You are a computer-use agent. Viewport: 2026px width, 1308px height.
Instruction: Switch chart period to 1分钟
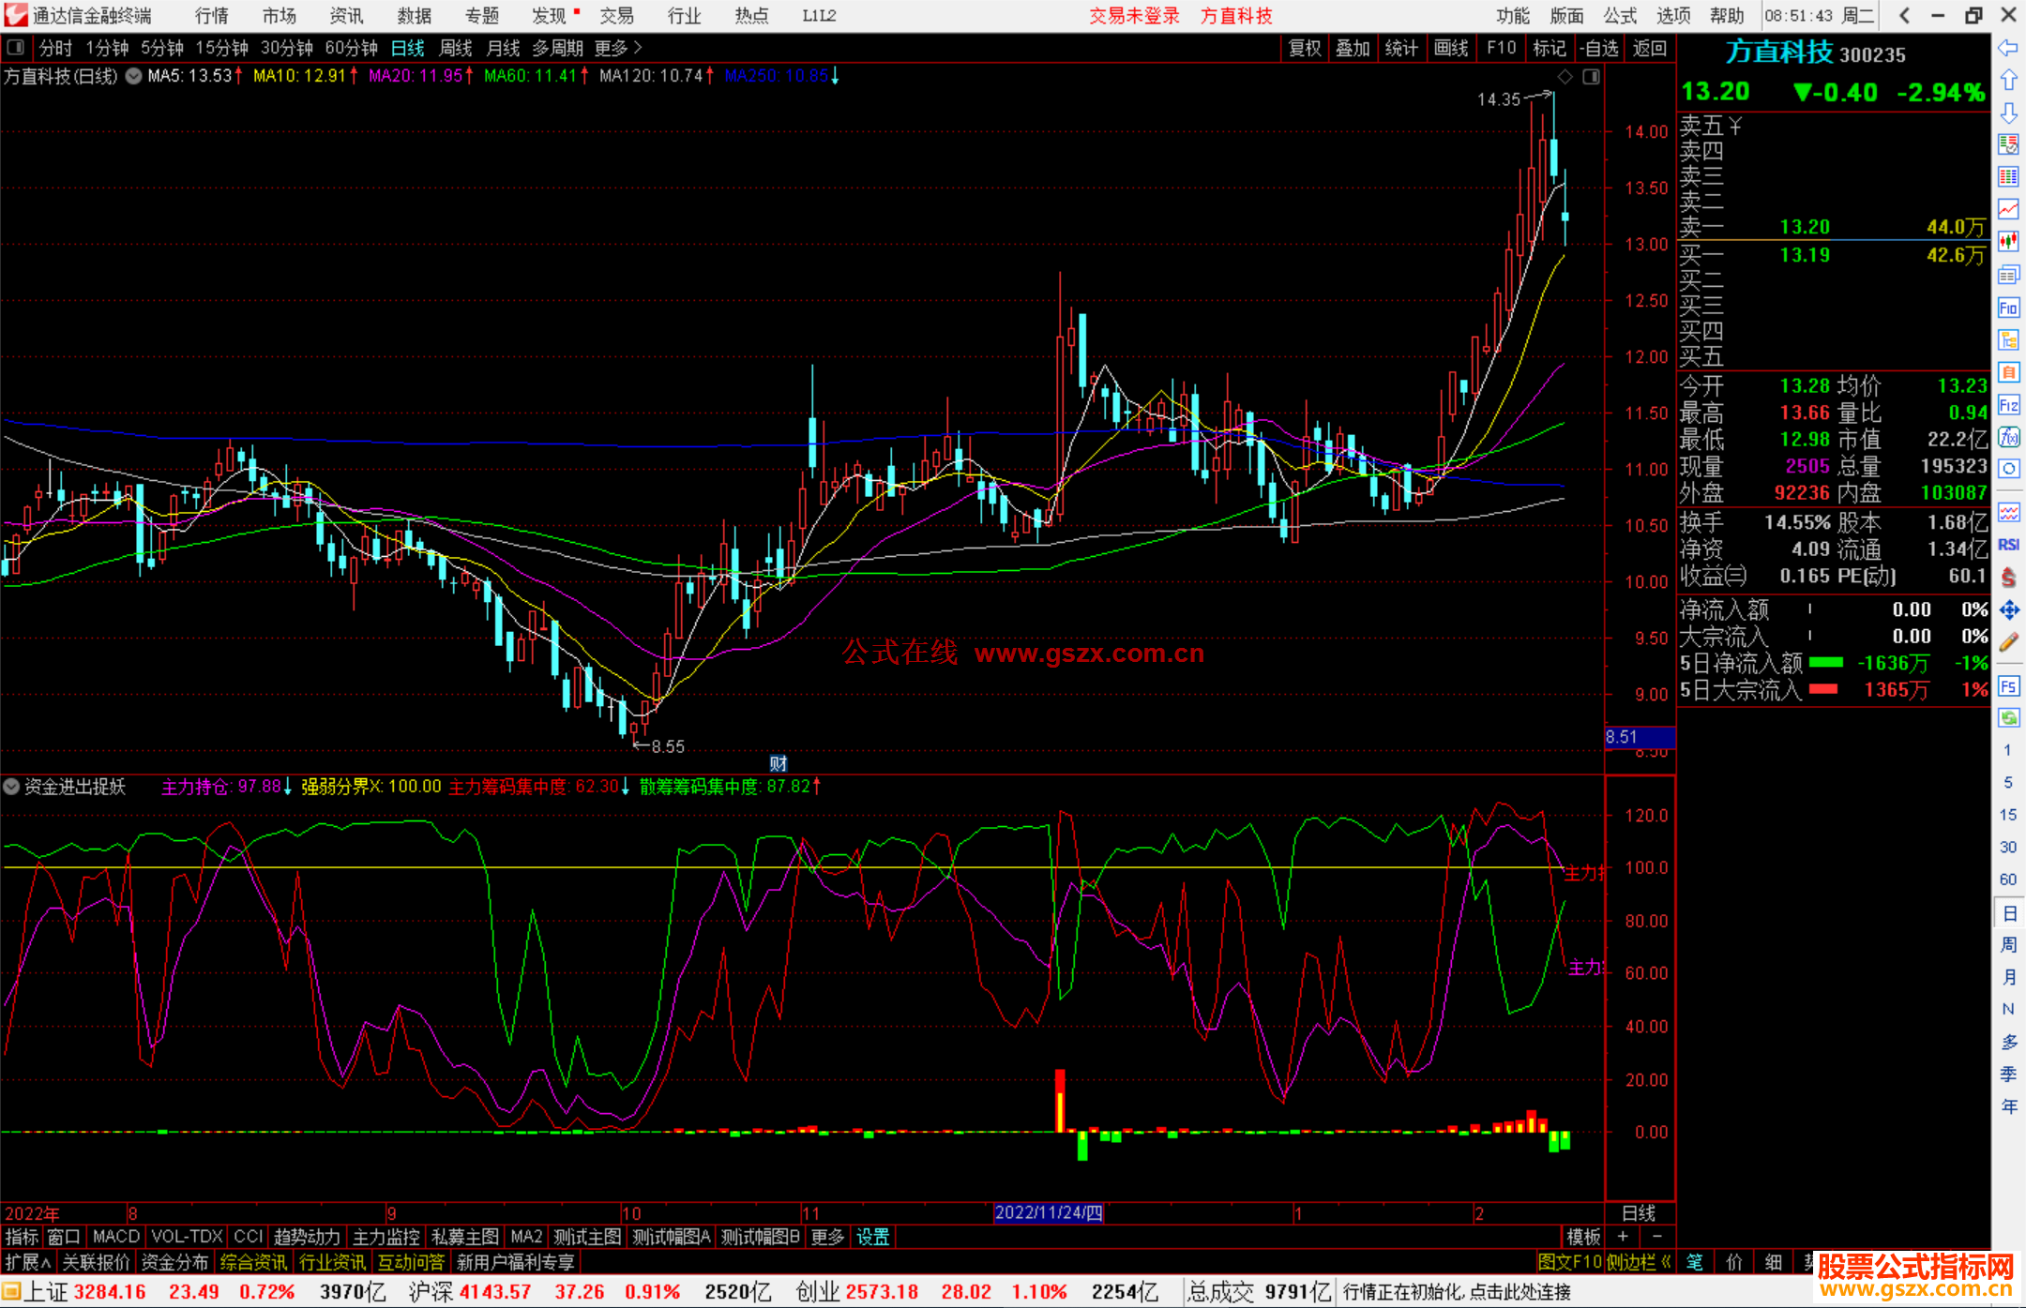coord(107,48)
